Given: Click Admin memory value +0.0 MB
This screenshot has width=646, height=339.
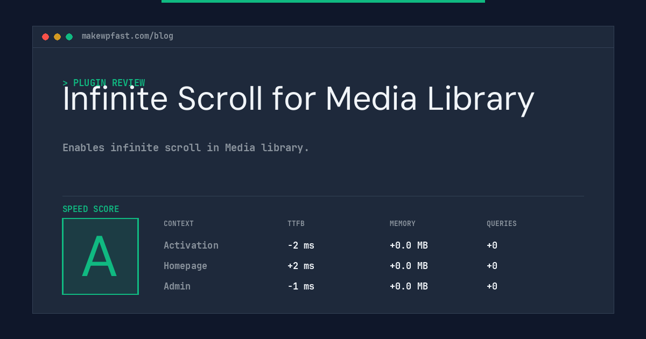Looking at the screenshot, I should pos(409,286).
